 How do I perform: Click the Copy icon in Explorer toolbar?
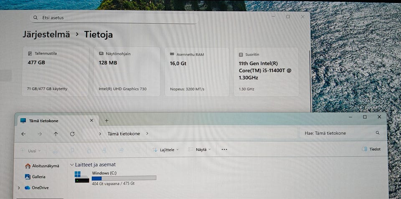tap(72, 151)
